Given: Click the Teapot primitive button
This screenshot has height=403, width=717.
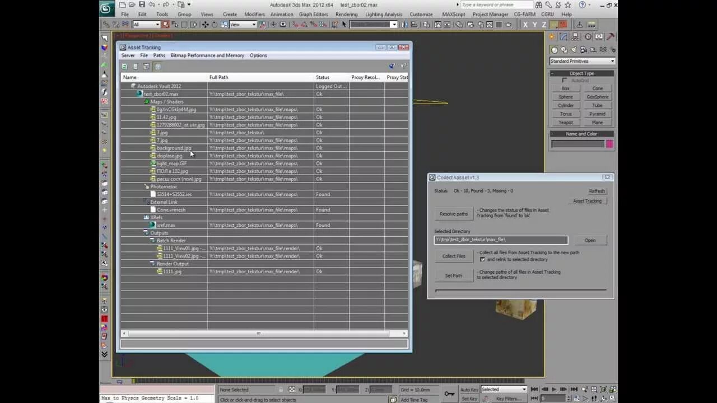Looking at the screenshot, I should (566, 122).
